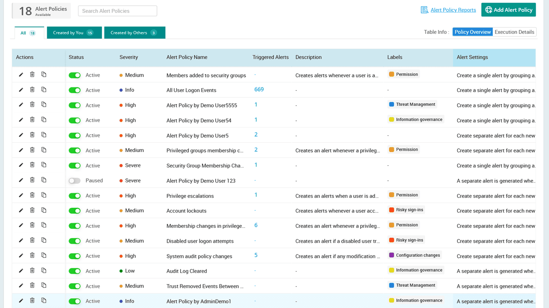The image size is (549, 308).
Task: Edit the Audit Log Cleared policy
Action: pos(21,271)
